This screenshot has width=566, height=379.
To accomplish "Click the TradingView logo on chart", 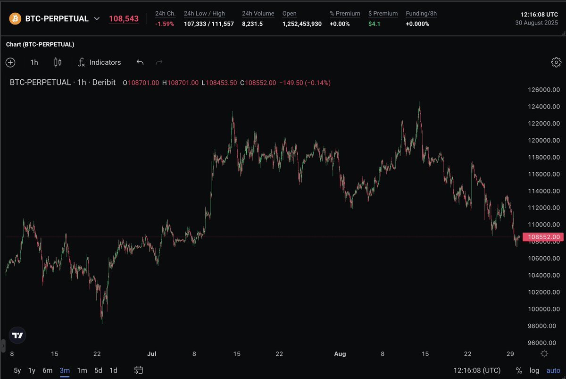I will 18,336.
